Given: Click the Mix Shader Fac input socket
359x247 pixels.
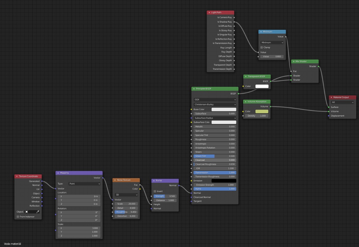Looking at the screenshot, I should pyautogui.click(x=291, y=71).
